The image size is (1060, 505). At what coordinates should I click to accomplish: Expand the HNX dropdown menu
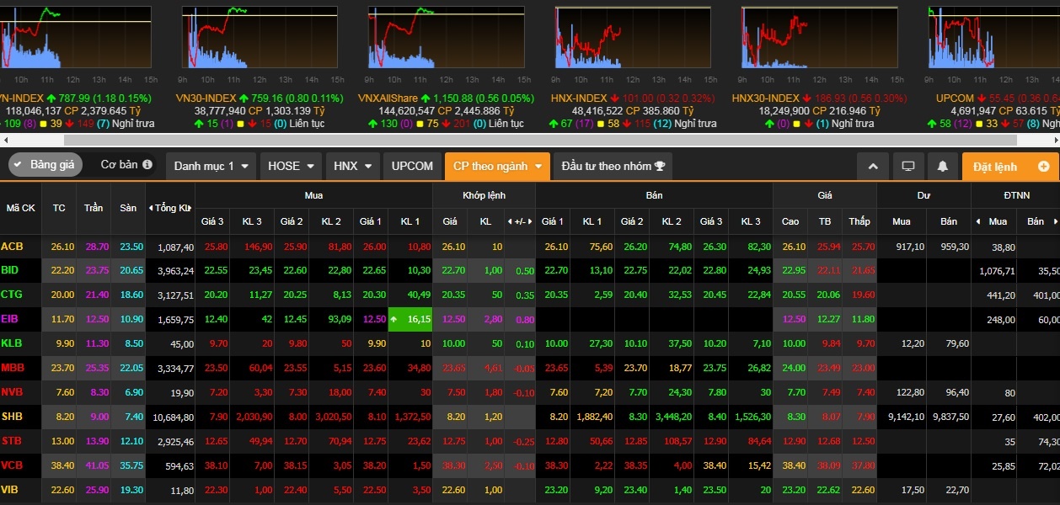[352, 166]
